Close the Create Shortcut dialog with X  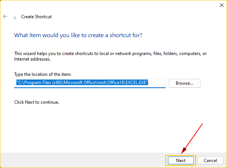tap(216, 5)
